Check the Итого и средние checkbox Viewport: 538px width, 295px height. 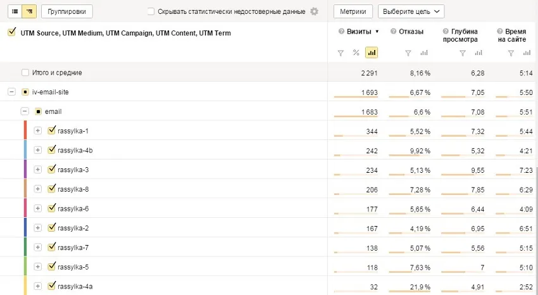click(x=25, y=73)
